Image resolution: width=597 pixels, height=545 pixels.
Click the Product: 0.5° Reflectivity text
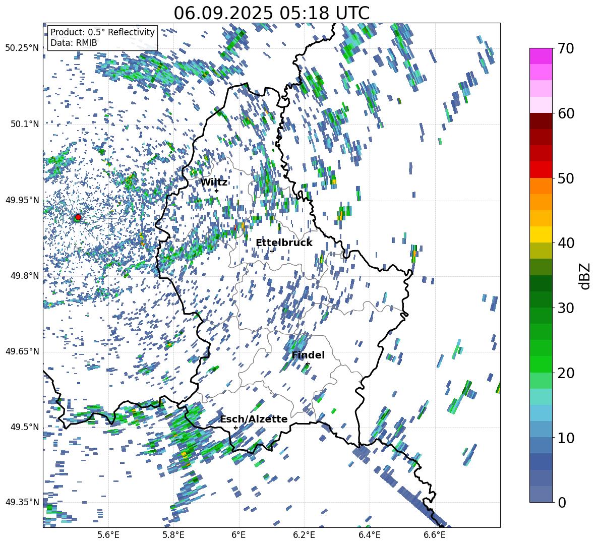[102, 32]
